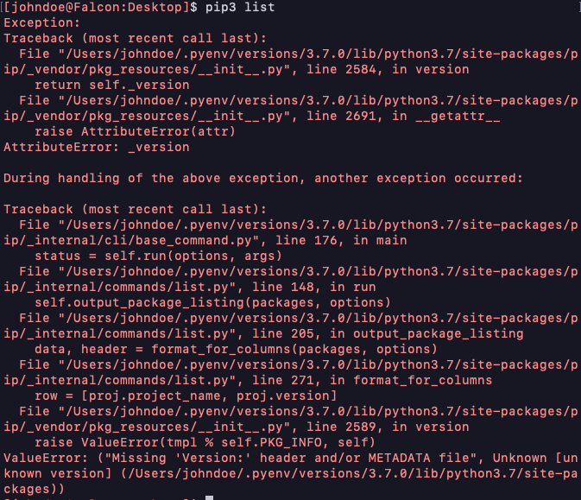The width and height of the screenshot is (581, 500).
Task: Click the terminal cursor block at the bottom
Action: pos(208,496)
